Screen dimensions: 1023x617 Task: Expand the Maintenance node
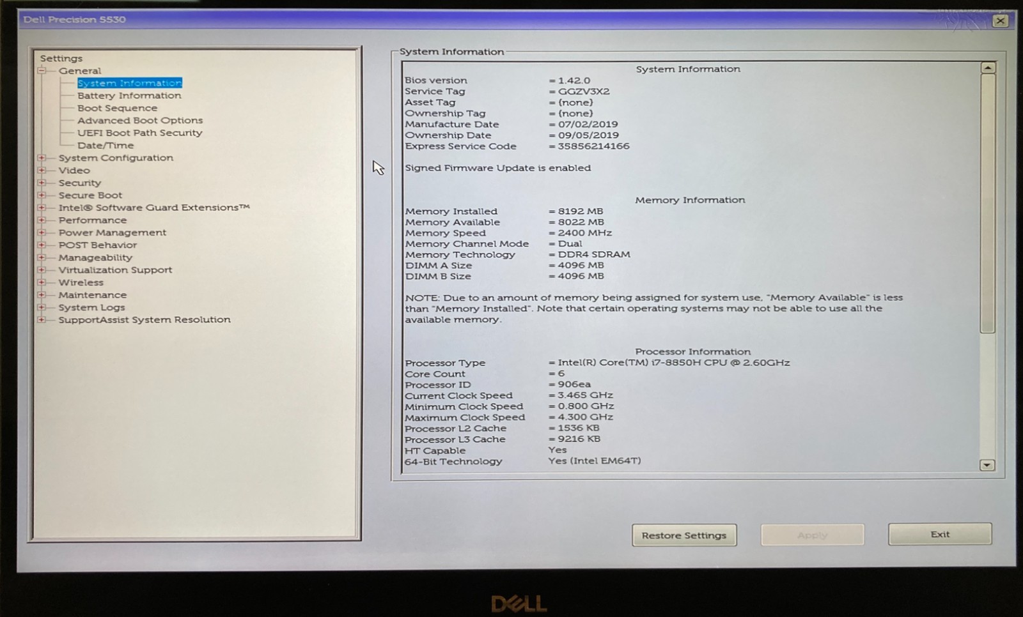tap(42, 295)
